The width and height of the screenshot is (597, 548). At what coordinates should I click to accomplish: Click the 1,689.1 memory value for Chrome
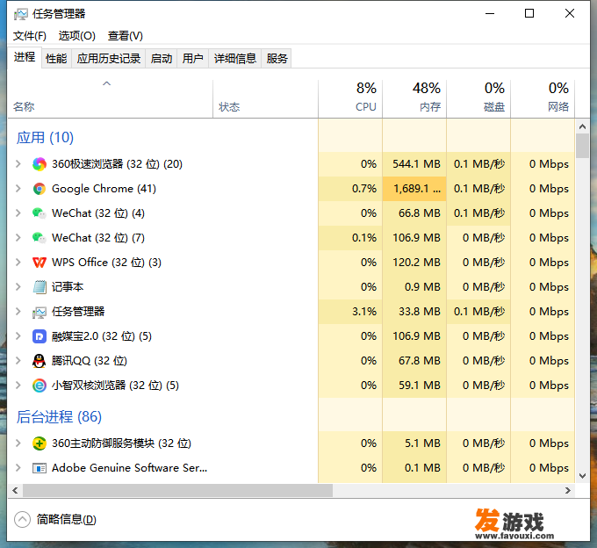click(414, 189)
